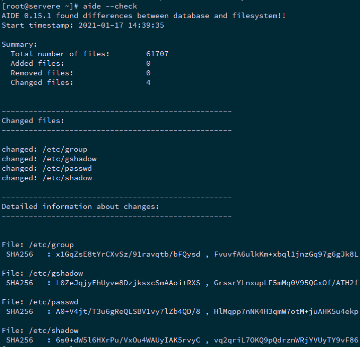Click the 'Removed files:' line

42,73
